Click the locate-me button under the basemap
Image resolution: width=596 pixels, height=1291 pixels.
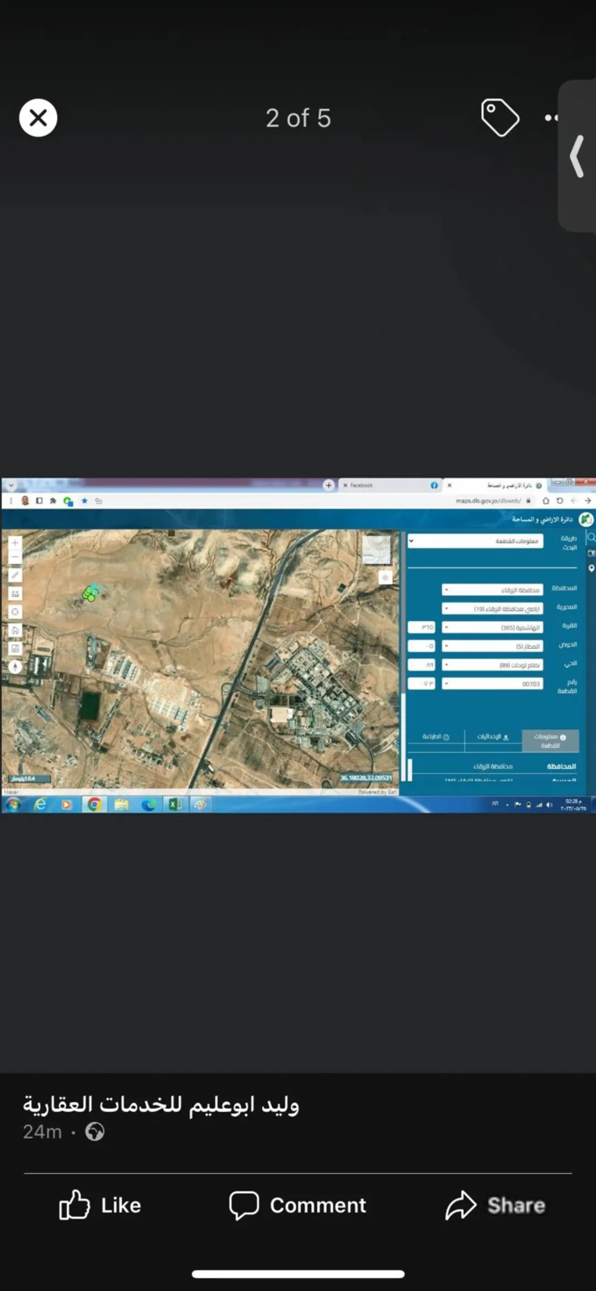pyautogui.click(x=385, y=578)
